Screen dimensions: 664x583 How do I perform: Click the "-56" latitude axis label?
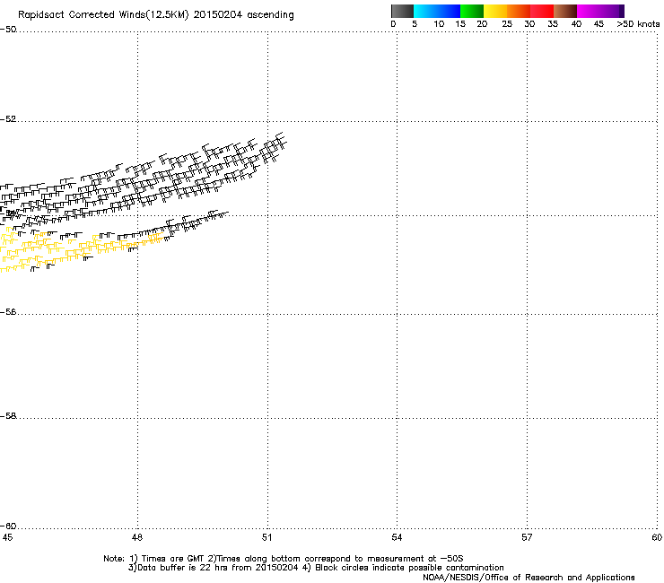8,312
